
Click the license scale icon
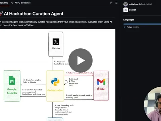(12, 3)
